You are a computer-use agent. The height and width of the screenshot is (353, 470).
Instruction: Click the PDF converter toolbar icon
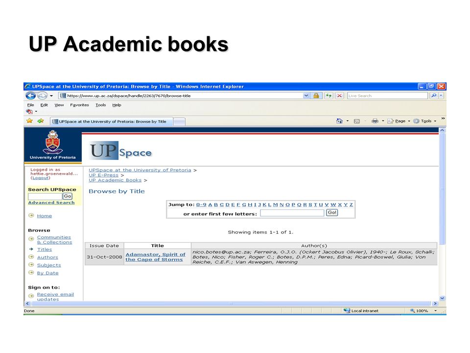29,112
